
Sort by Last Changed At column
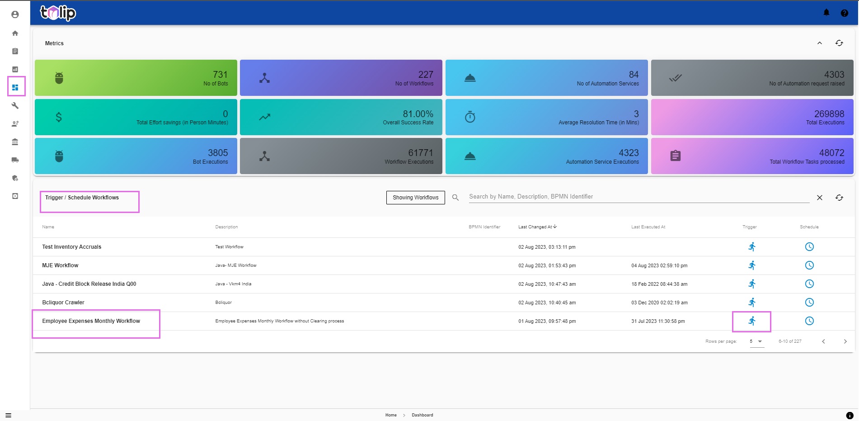538,227
